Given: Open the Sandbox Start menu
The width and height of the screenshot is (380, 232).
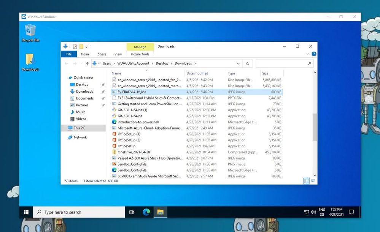Looking at the screenshot, I should (x=26, y=212).
